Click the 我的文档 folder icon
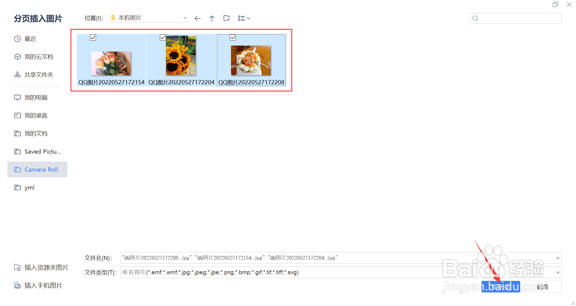Image resolution: width=576 pixels, height=306 pixels. tap(17, 133)
